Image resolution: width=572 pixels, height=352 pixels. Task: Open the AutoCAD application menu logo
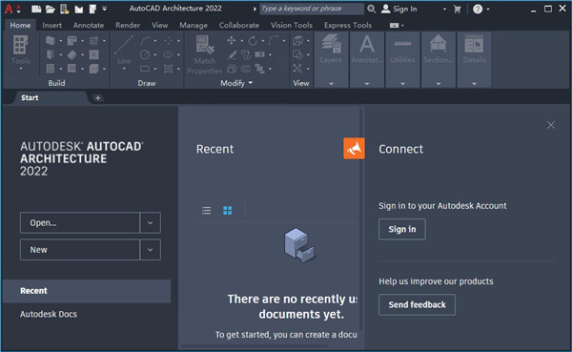pos(9,9)
